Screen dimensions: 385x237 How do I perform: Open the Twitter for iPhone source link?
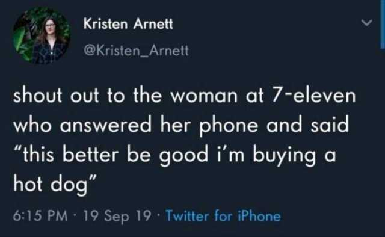click(x=223, y=216)
